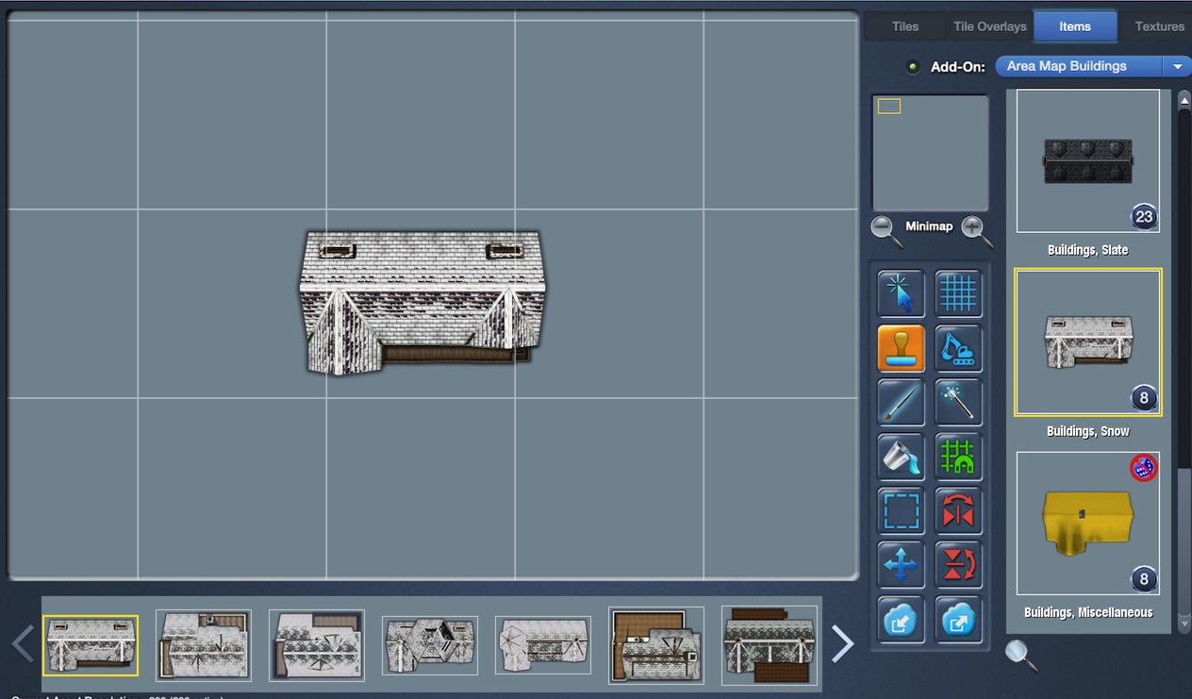Screen dimensions: 1192x699
Task: Click the vertical flip icon
Action: [958, 566]
